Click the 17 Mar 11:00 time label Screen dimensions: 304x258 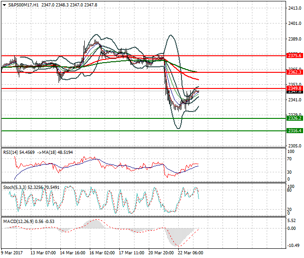coord(131,253)
